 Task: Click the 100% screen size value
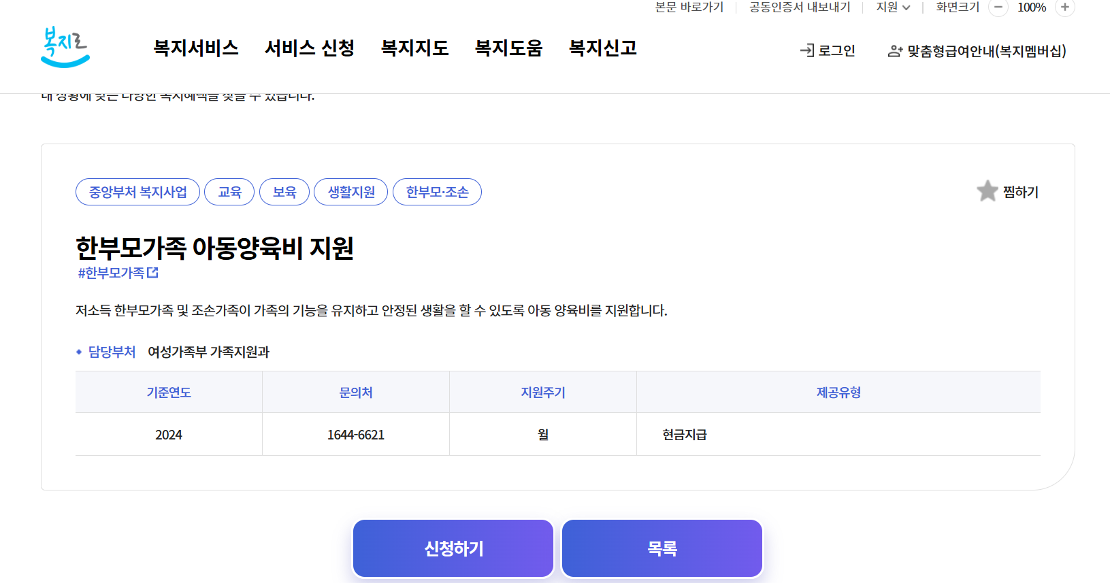pos(1032,7)
